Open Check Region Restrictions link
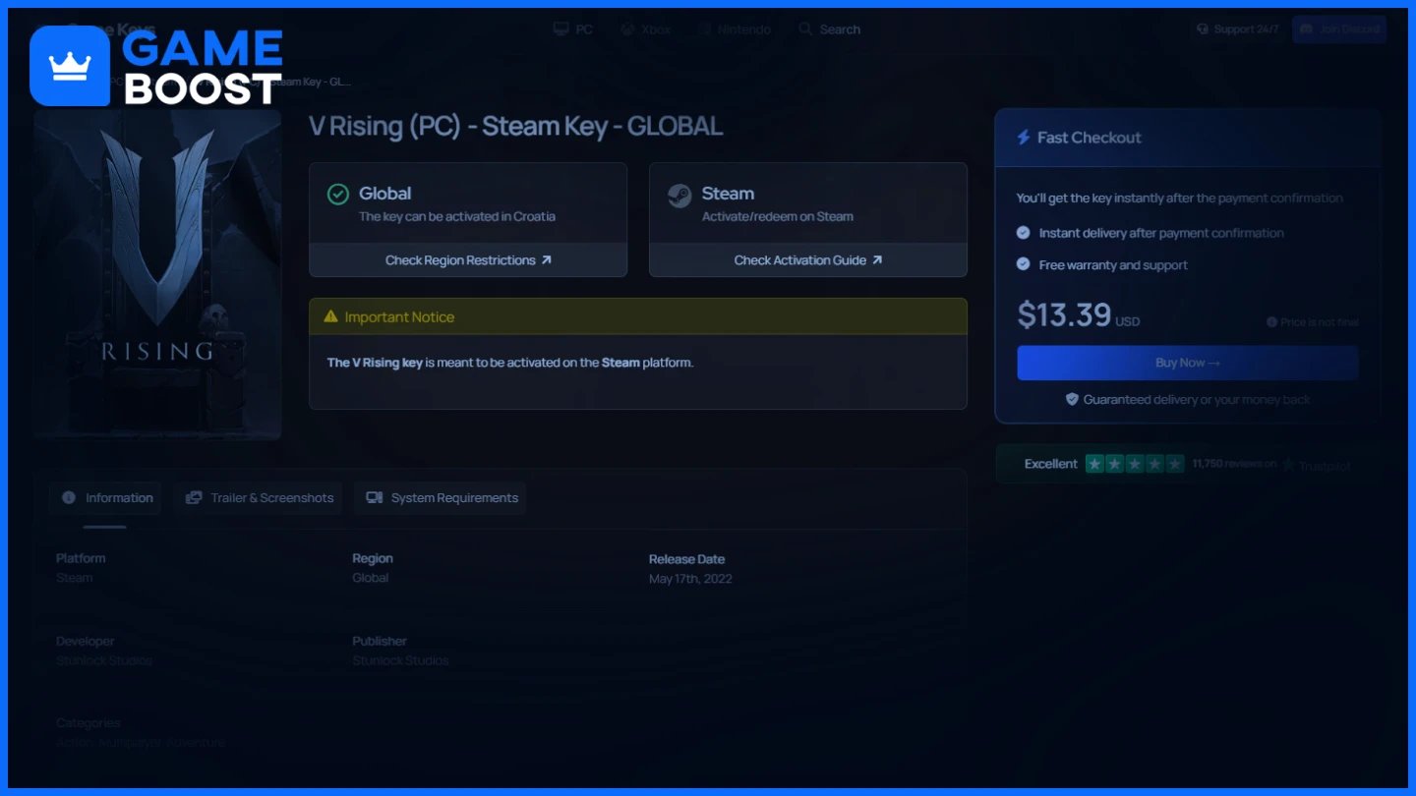The width and height of the screenshot is (1416, 796). coord(468,260)
